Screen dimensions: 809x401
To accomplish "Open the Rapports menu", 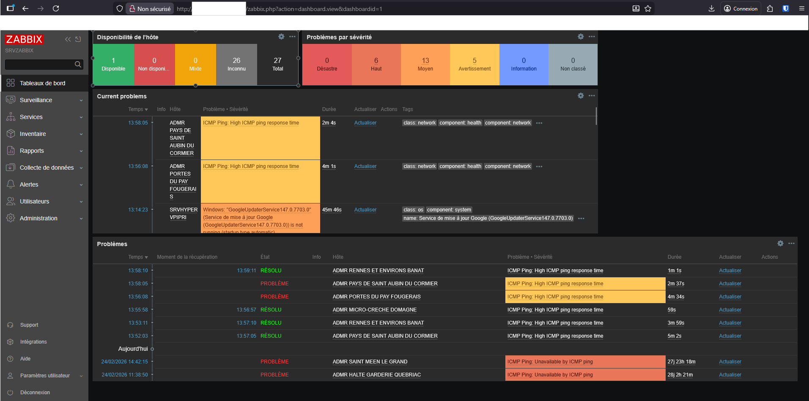I will pos(44,151).
